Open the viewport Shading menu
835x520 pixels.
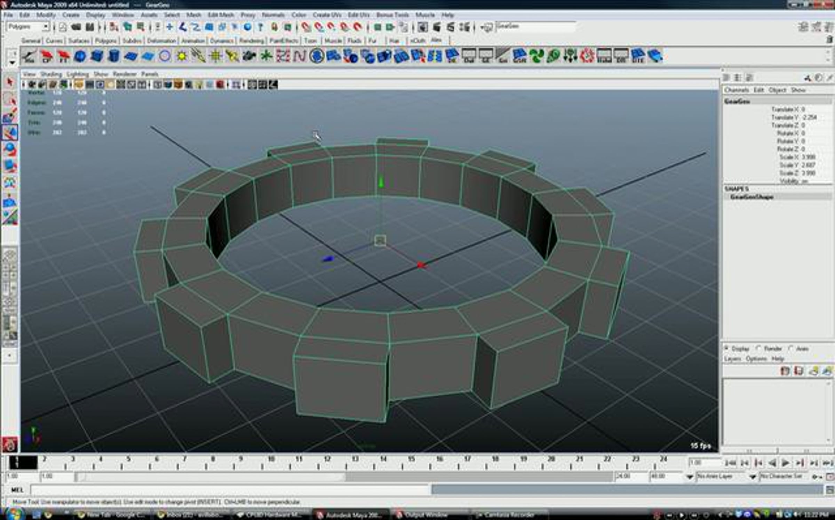(51, 74)
